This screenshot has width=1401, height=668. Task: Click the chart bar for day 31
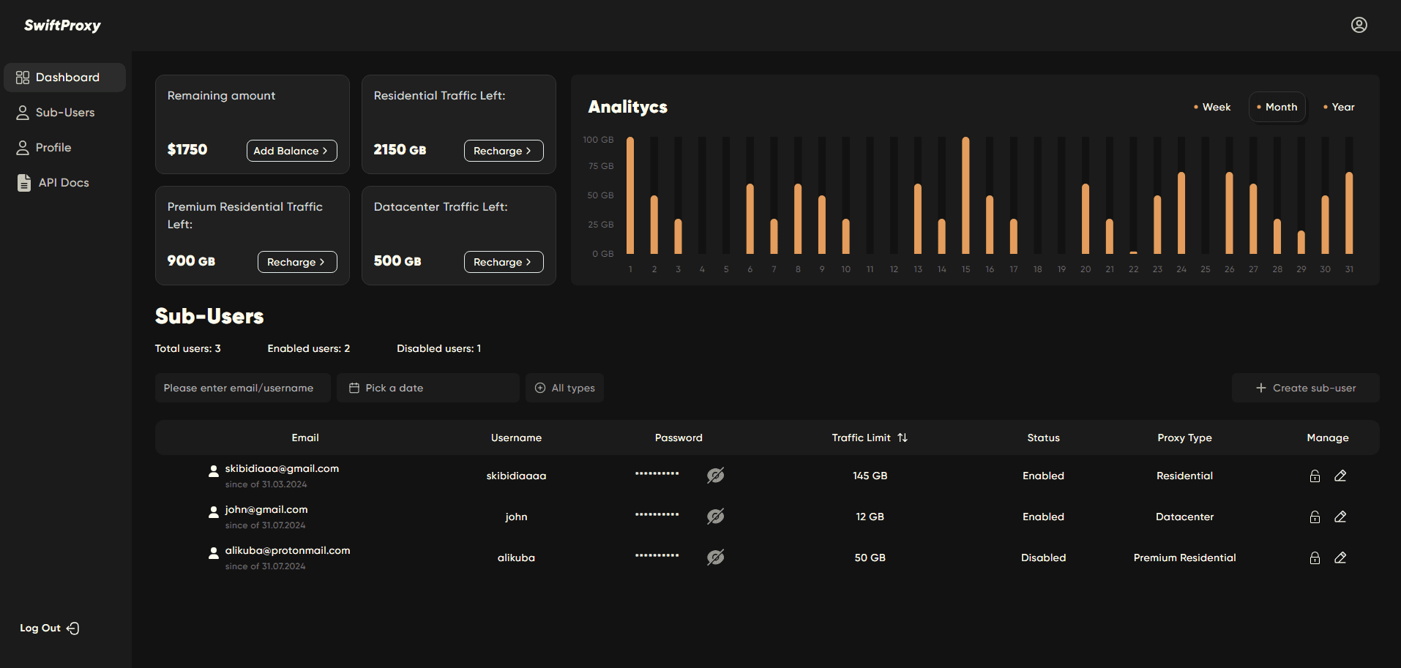pos(1349,213)
